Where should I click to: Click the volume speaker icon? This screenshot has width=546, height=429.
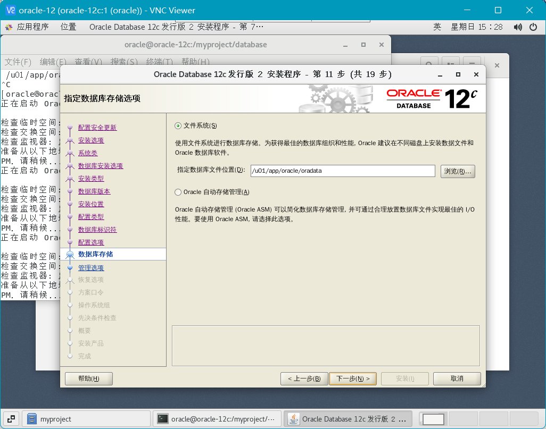tap(518, 27)
